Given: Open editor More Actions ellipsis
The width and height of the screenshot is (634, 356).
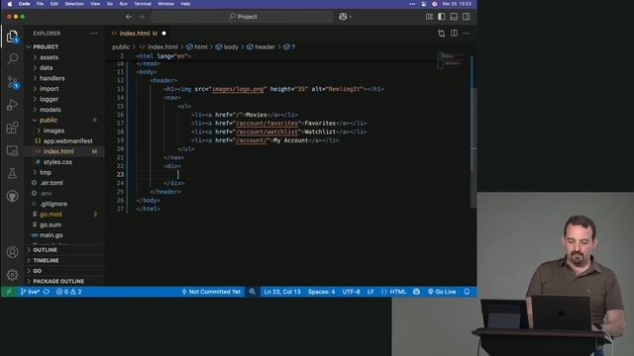Looking at the screenshot, I should pos(467,33).
